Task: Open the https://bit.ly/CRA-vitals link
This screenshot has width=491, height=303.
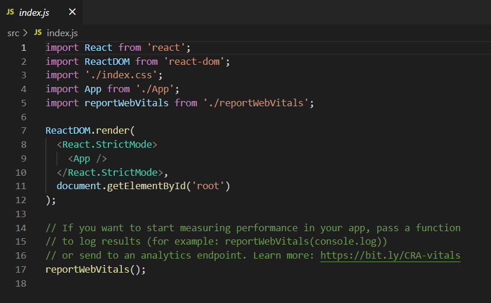Action: 390,255
